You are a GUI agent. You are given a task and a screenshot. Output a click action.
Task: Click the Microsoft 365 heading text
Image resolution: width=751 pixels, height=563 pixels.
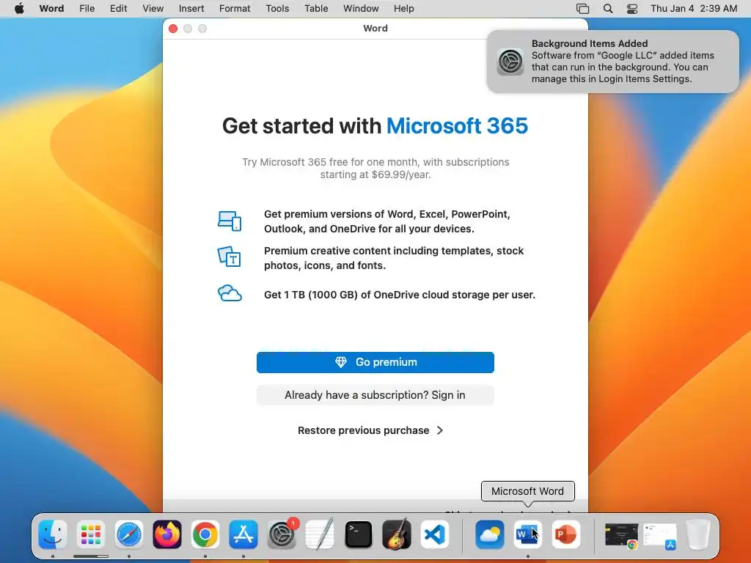(x=457, y=126)
